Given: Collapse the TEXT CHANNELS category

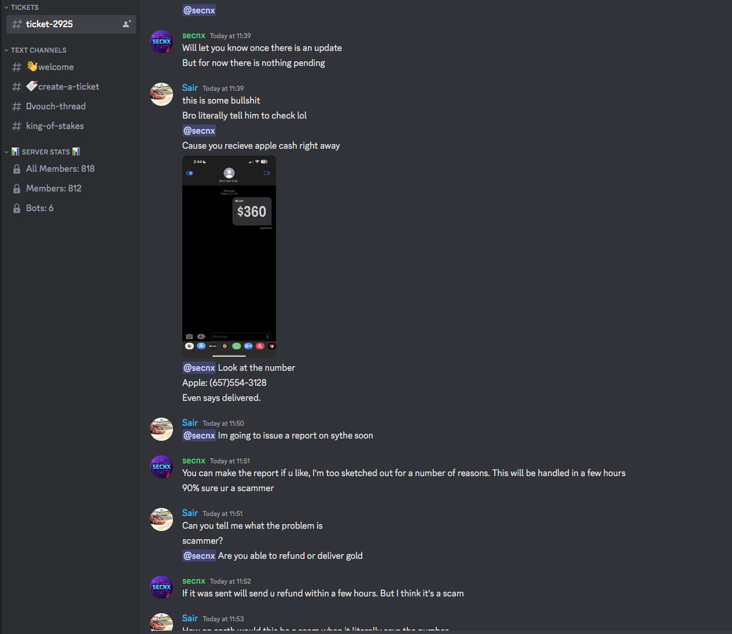Looking at the screenshot, I should point(36,50).
